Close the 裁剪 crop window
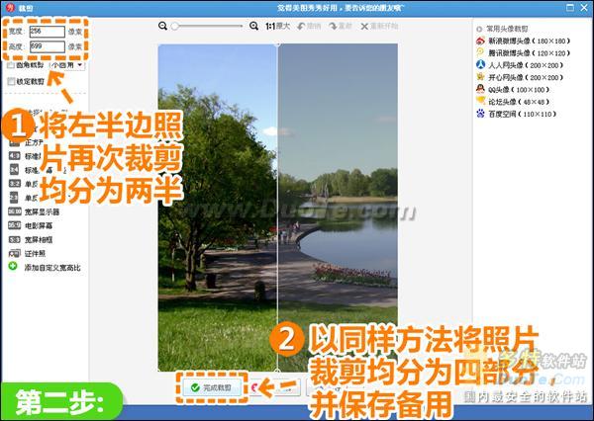 (x=585, y=7)
